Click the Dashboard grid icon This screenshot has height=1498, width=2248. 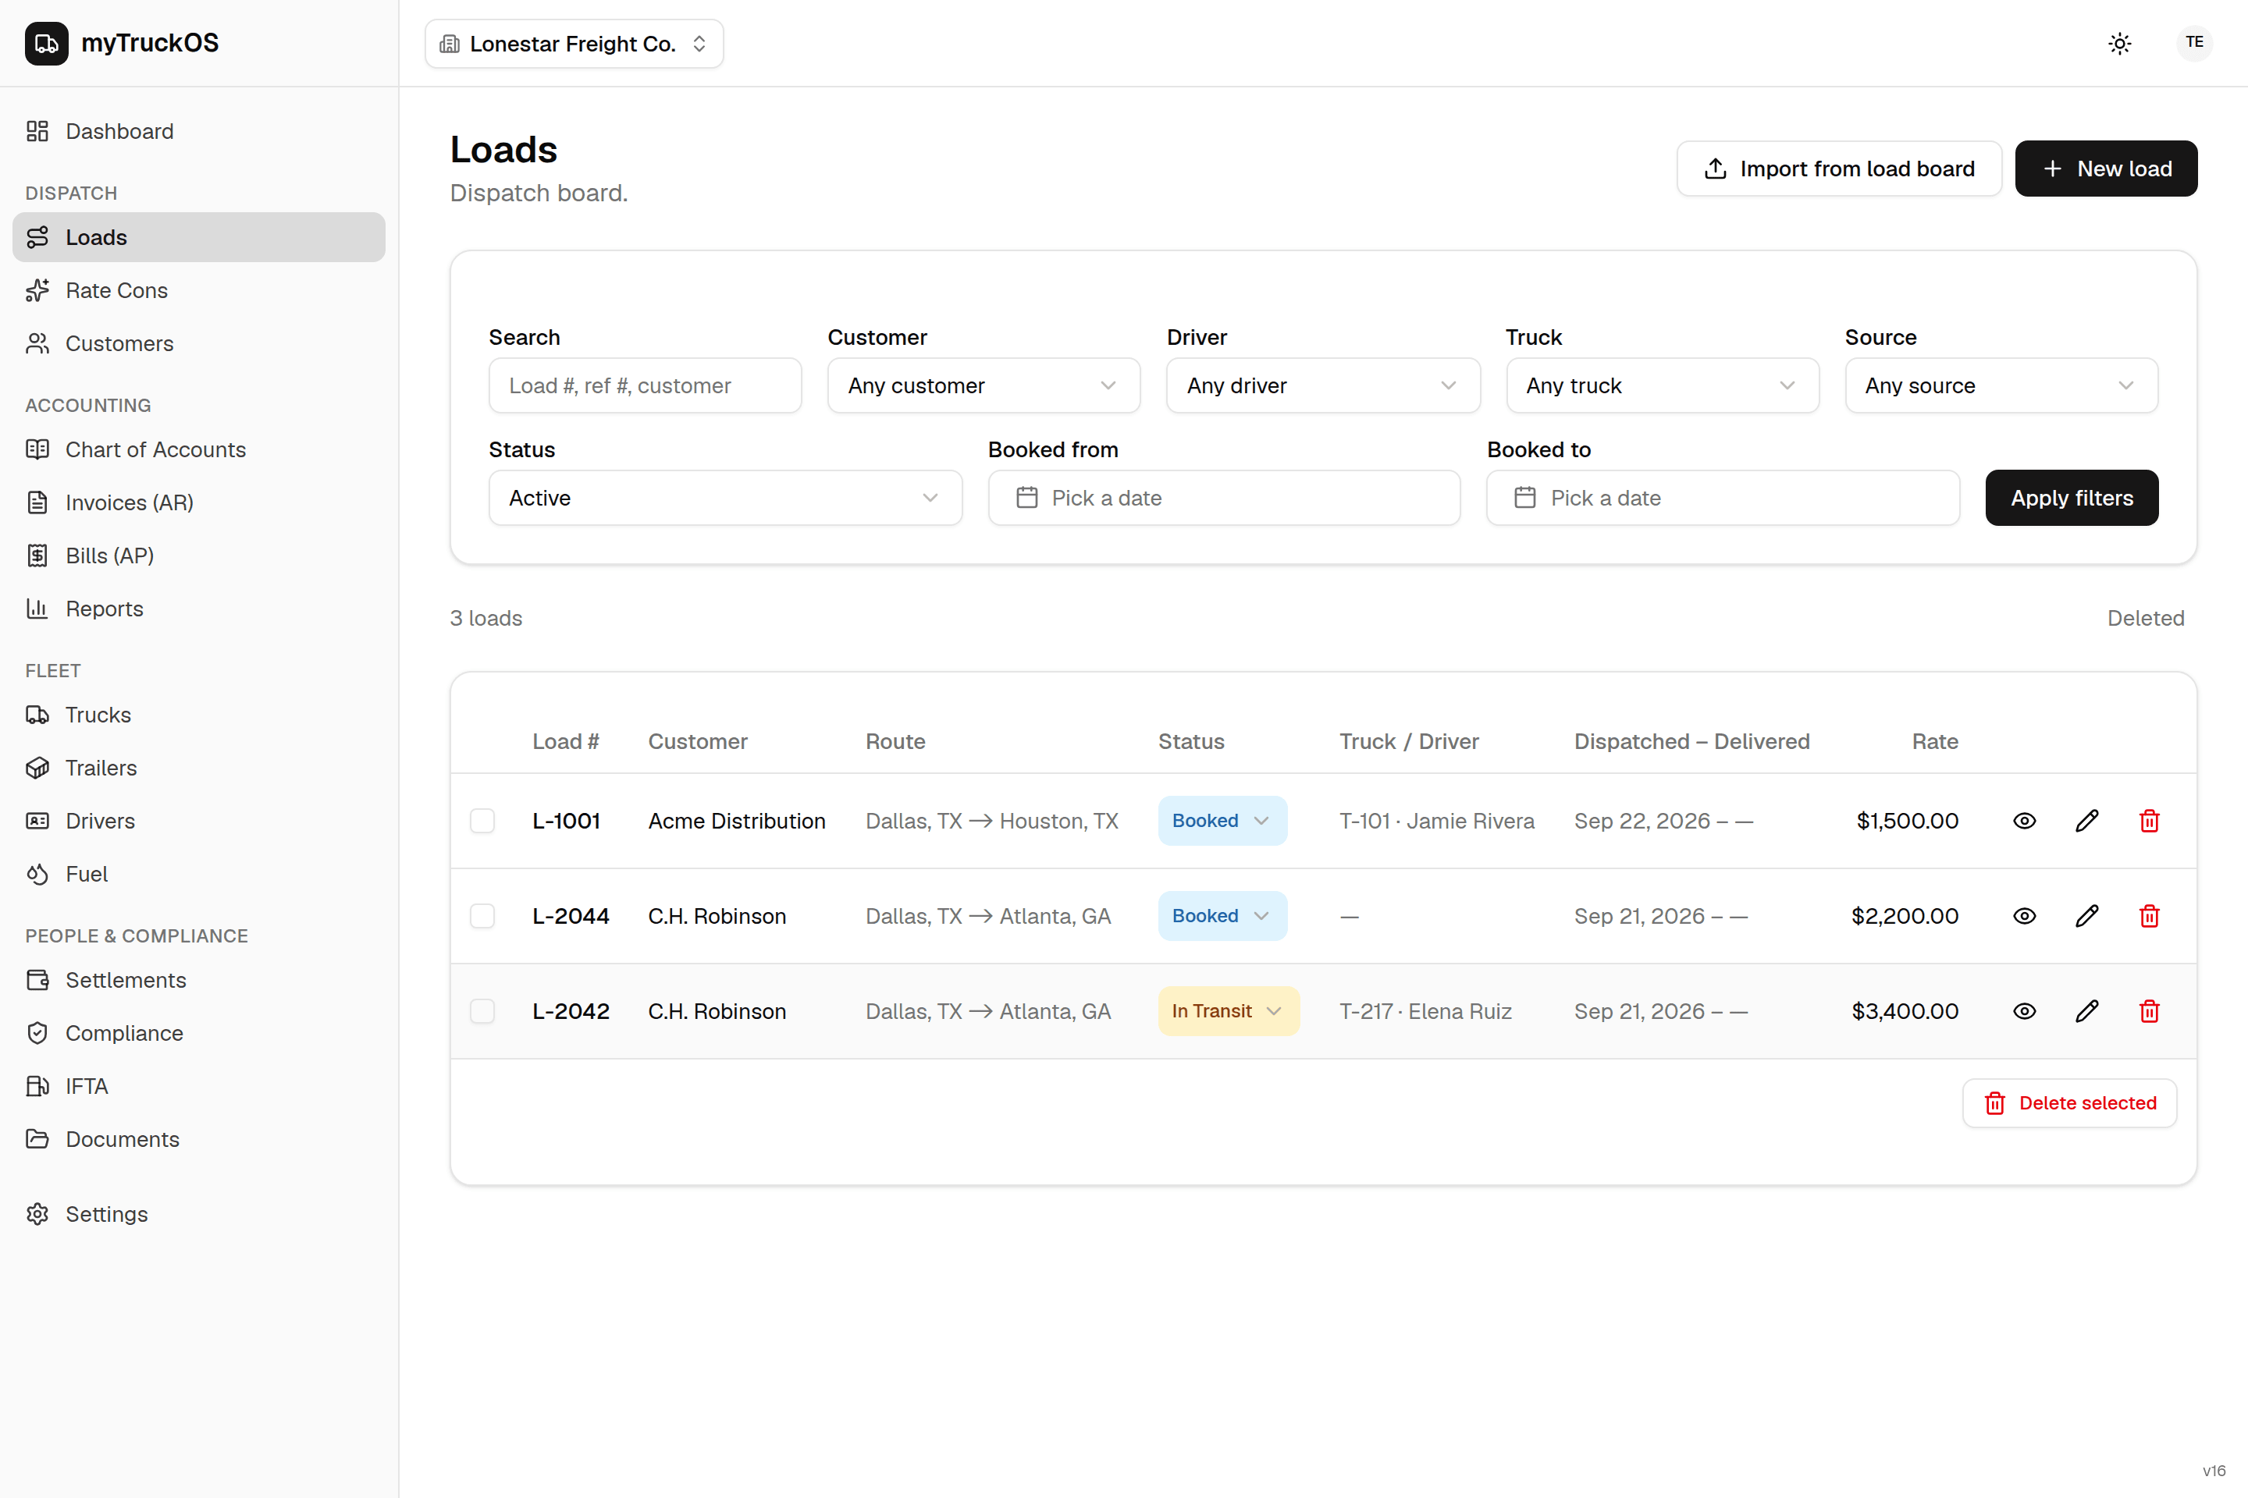coord(37,131)
